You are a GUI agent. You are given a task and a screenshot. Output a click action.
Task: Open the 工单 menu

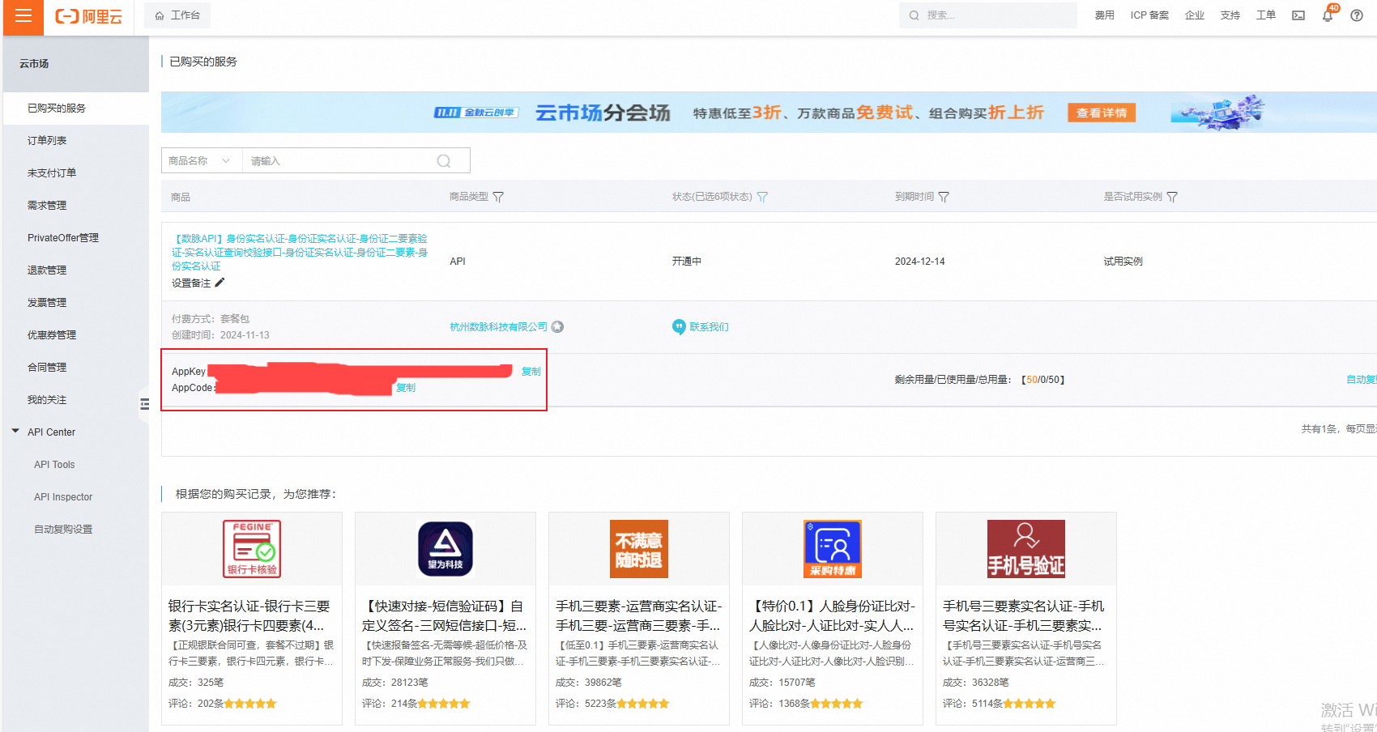pos(1266,15)
